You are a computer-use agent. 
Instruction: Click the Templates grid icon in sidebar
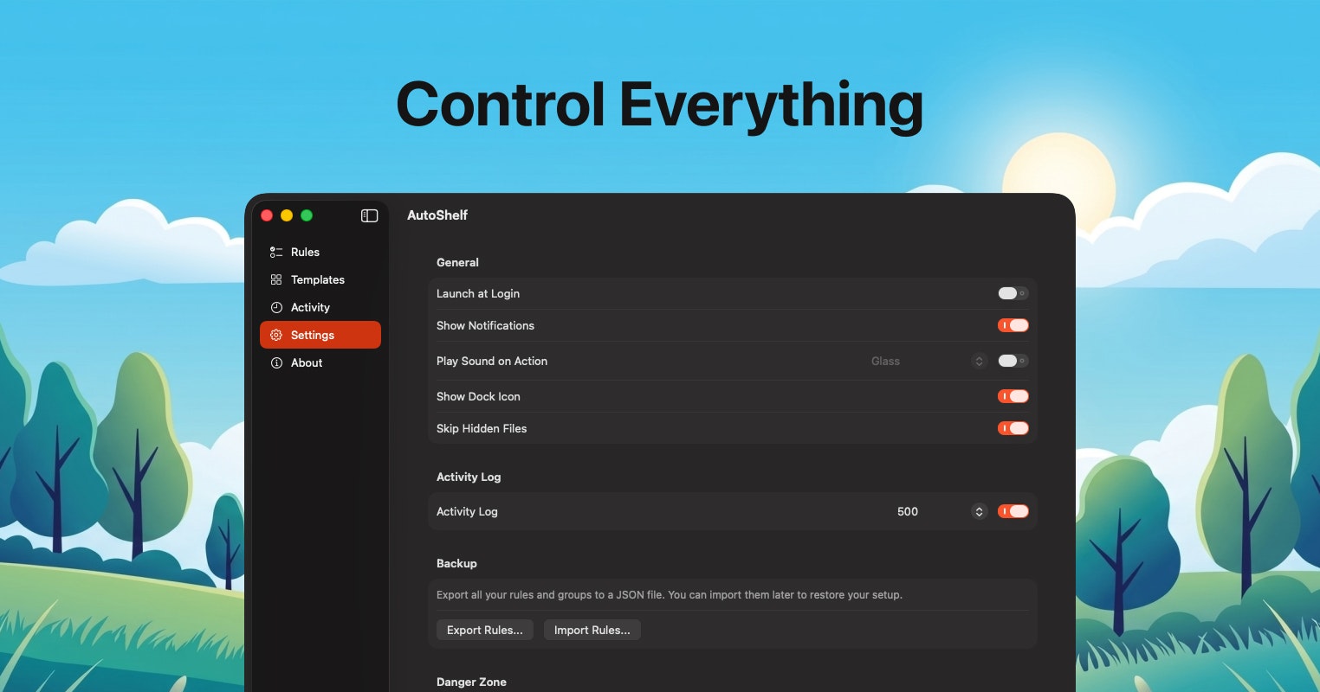(x=276, y=279)
